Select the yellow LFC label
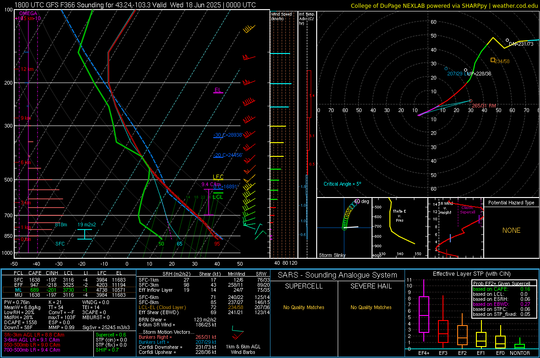The width and height of the screenshot is (540, 358). tap(218, 177)
